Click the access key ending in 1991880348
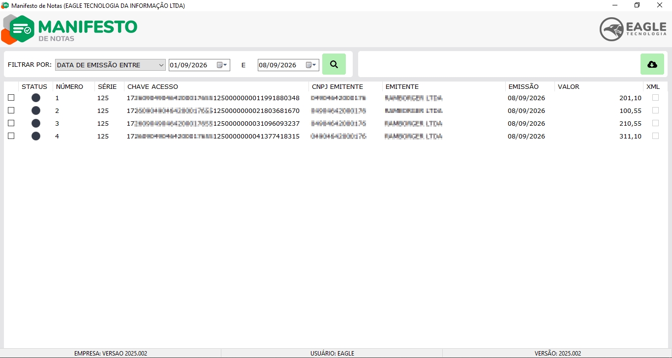Image resolution: width=672 pixels, height=358 pixels. coord(213,98)
